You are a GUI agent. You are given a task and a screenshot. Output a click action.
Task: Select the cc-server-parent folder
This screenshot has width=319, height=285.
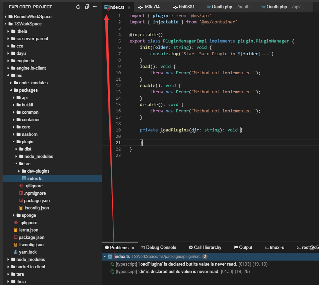[52, 38]
